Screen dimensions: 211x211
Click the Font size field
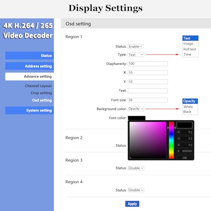tap(148, 100)
